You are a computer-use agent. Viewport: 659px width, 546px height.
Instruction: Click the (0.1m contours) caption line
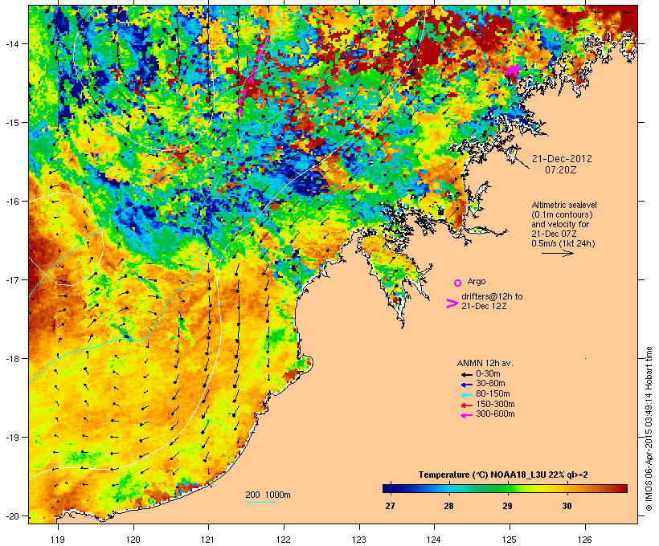(562, 214)
